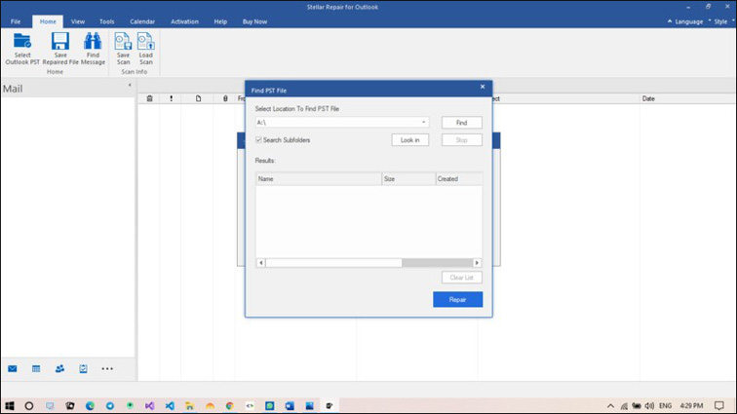This screenshot has height=414, width=737.
Task: Open Style dropdown
Action: tap(721, 21)
